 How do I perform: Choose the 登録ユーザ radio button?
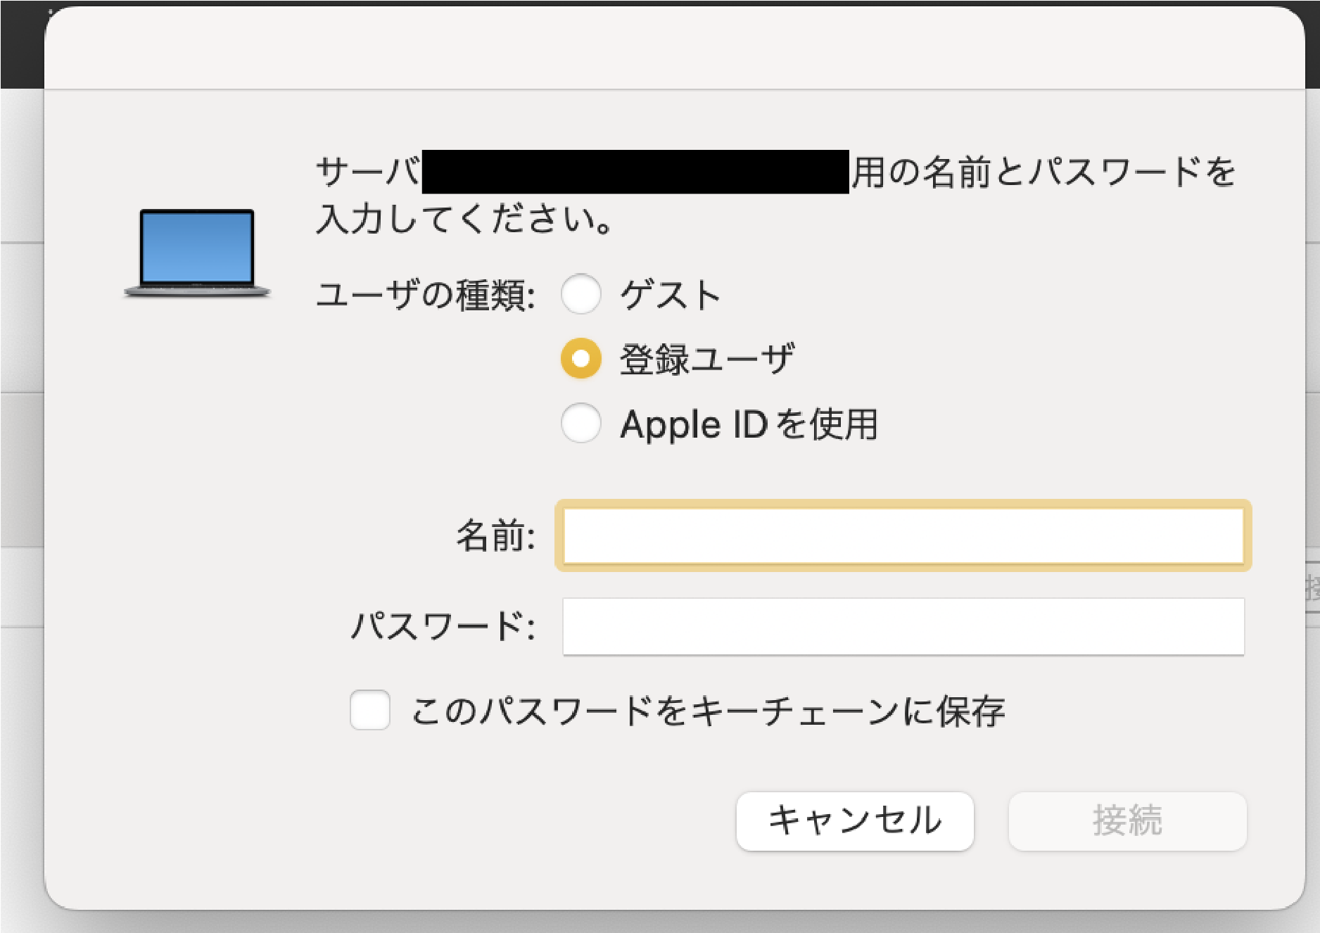580,359
